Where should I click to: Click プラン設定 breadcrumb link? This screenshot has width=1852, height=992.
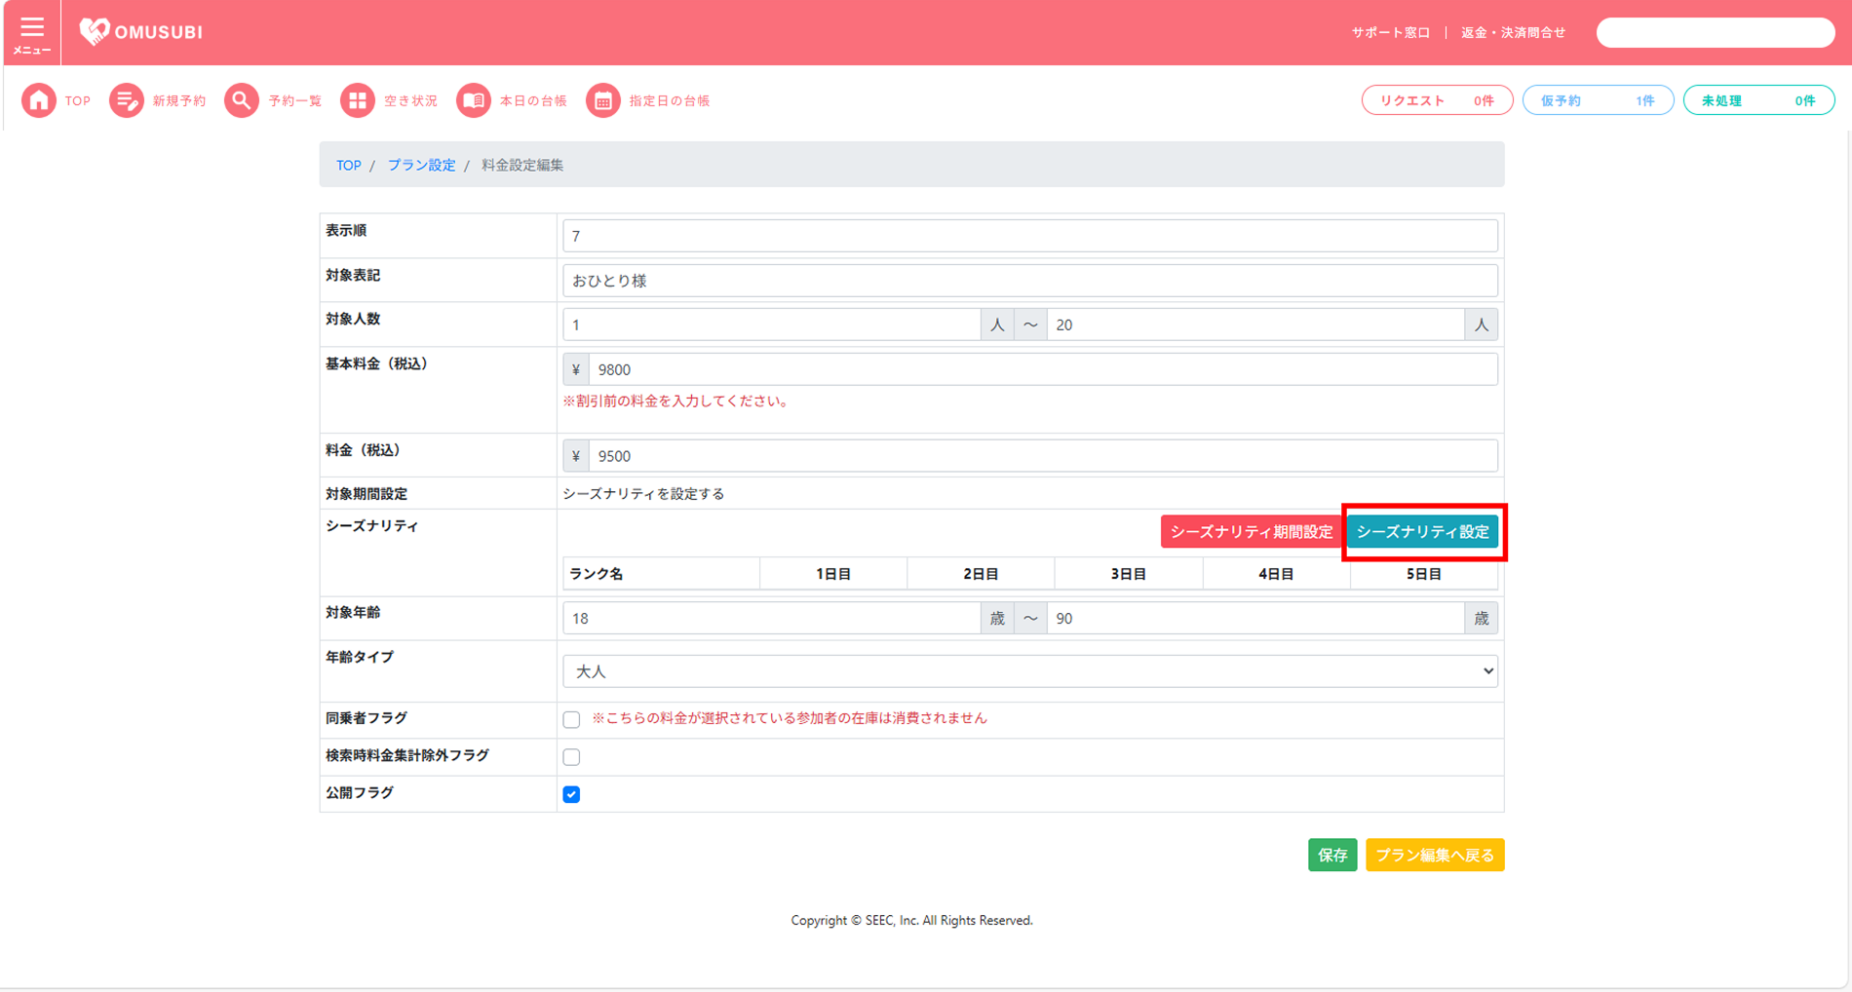pos(422,166)
